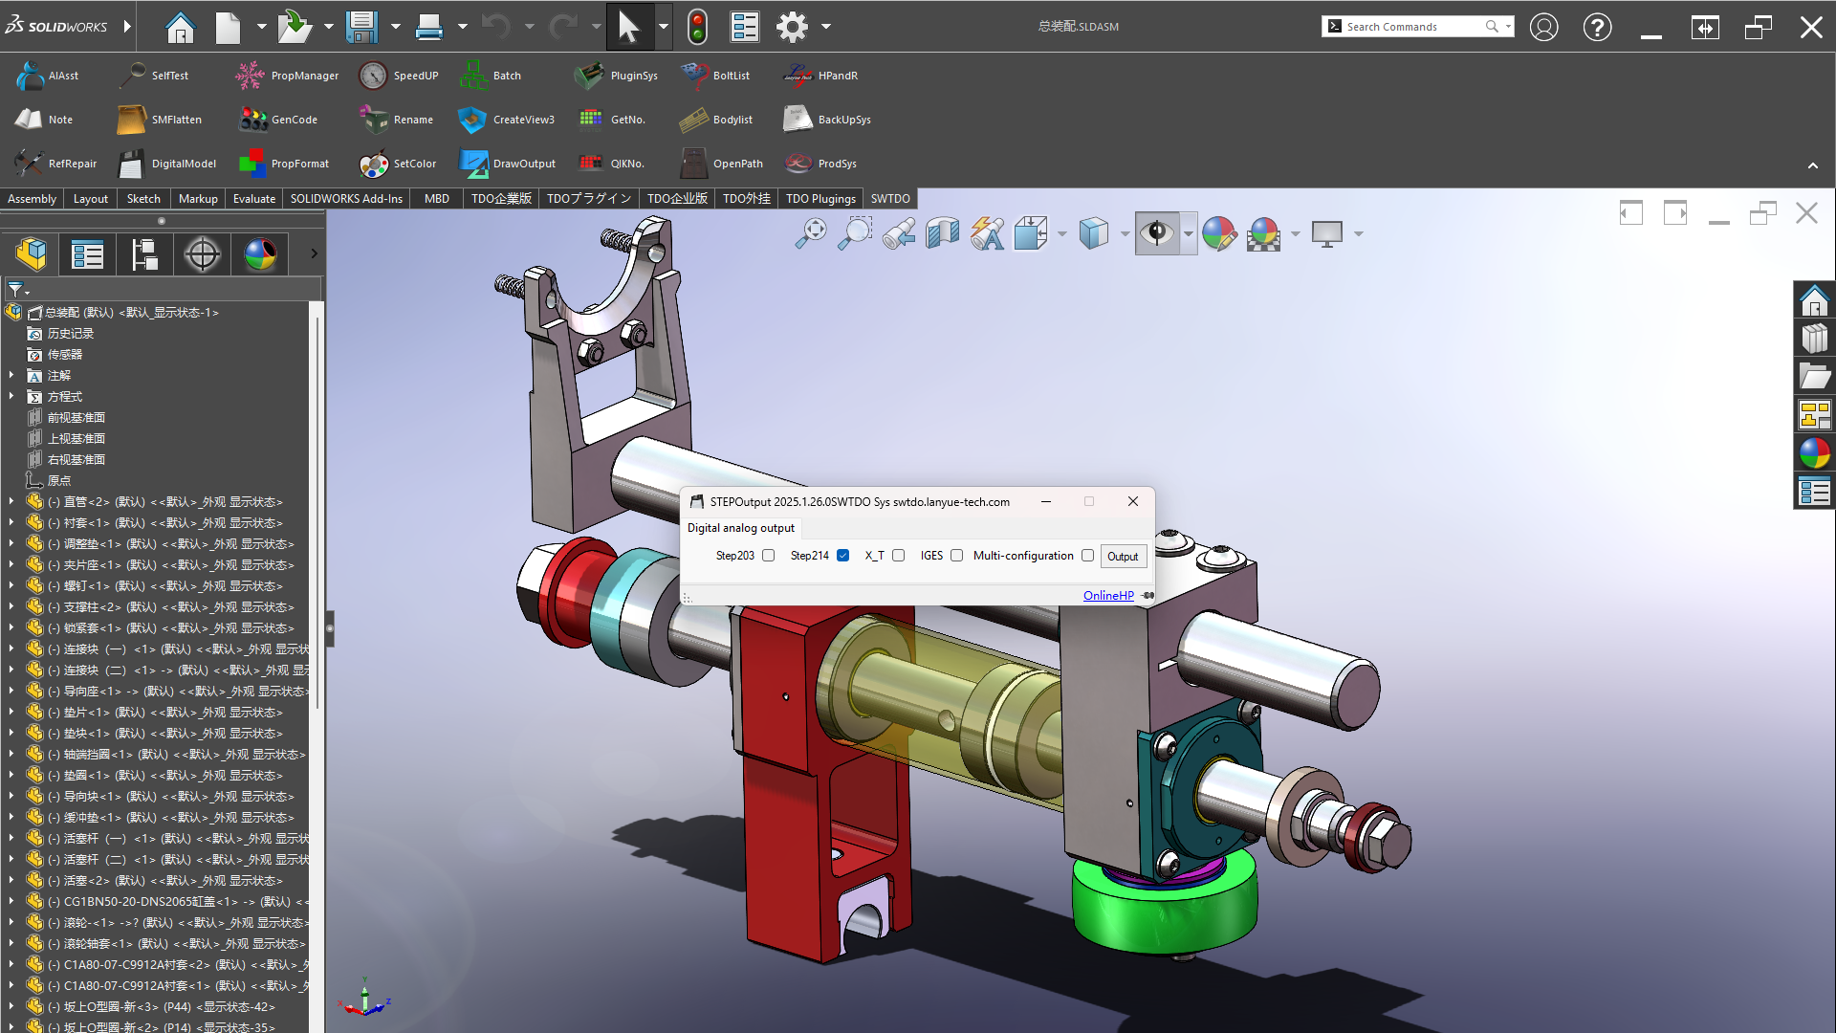The height and width of the screenshot is (1033, 1836).
Task: Tick the Multi-configuration checkbox
Action: 1087,556
